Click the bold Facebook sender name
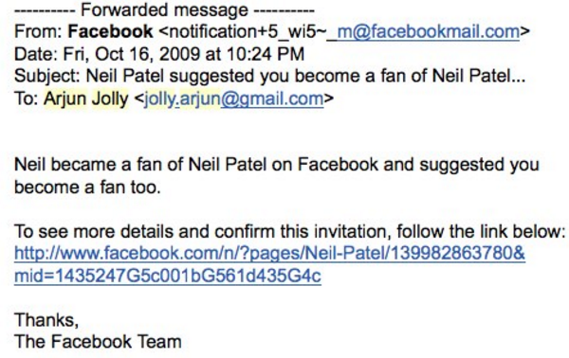 point(110,32)
